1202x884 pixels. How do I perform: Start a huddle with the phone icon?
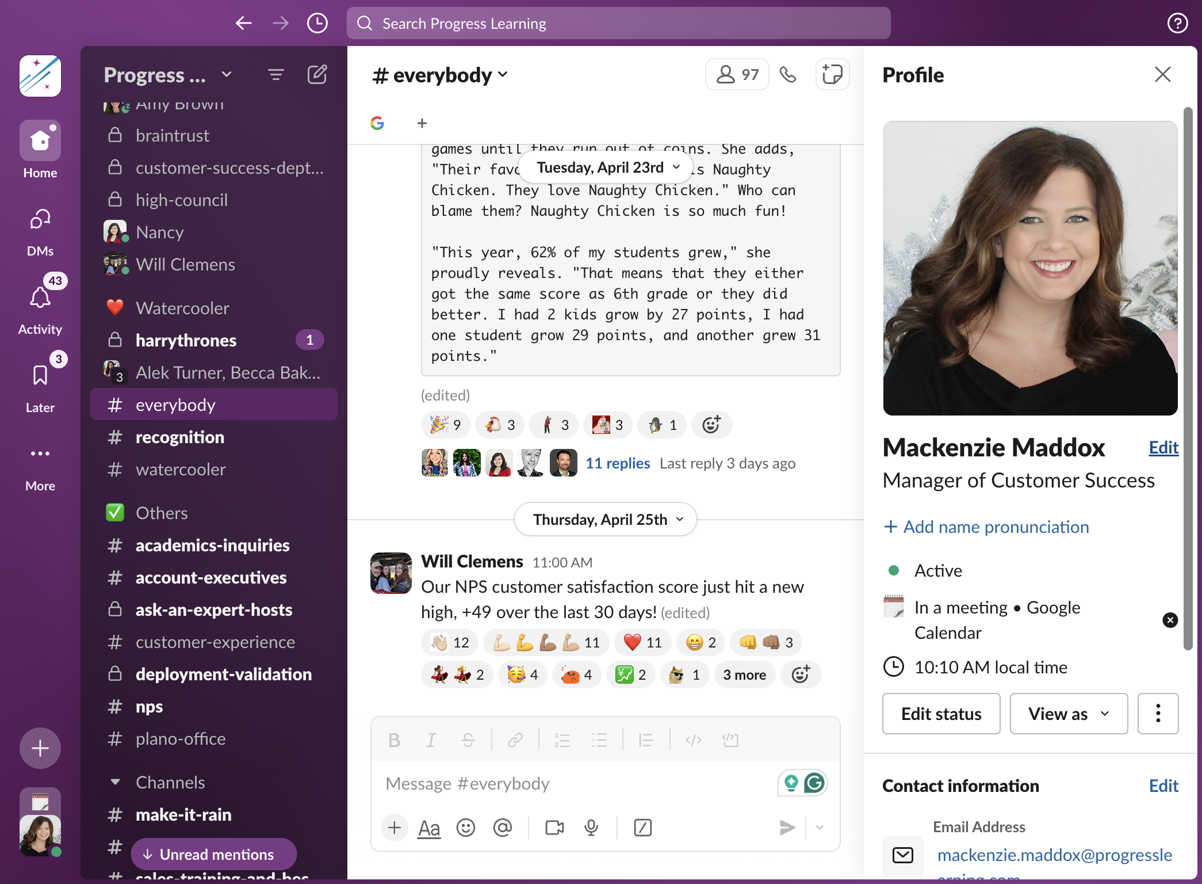[x=787, y=74]
